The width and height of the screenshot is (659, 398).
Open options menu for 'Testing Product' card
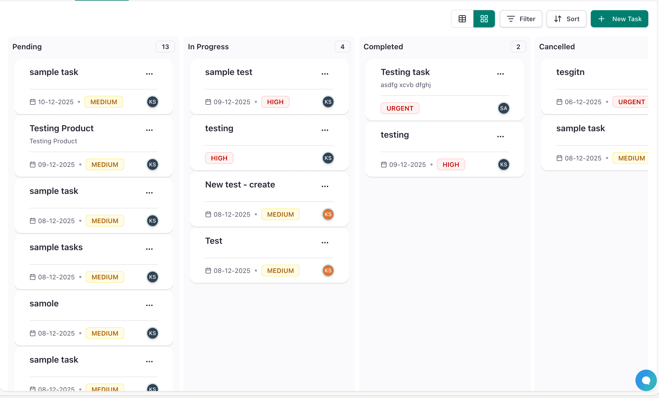pos(149,130)
